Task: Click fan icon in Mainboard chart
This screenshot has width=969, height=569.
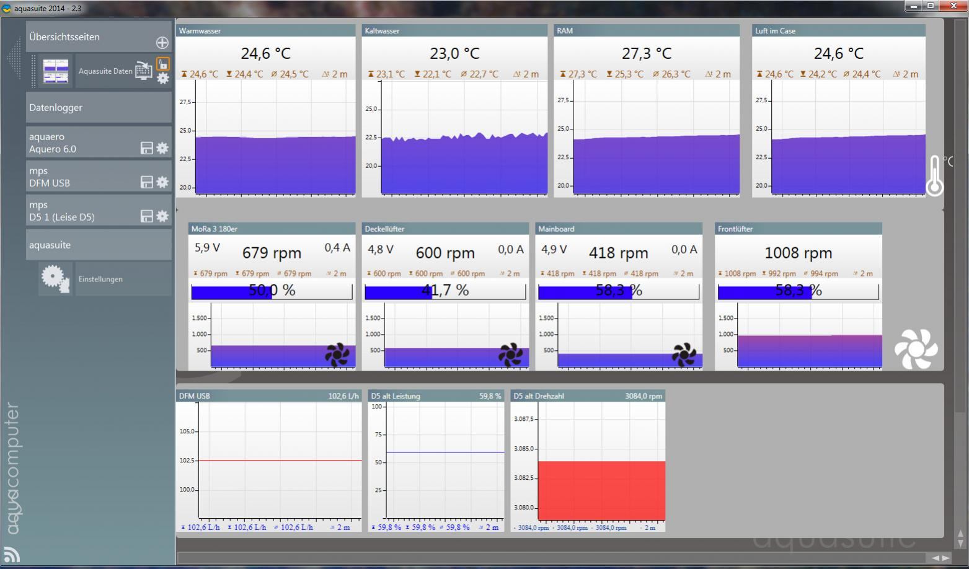Action: [x=684, y=355]
